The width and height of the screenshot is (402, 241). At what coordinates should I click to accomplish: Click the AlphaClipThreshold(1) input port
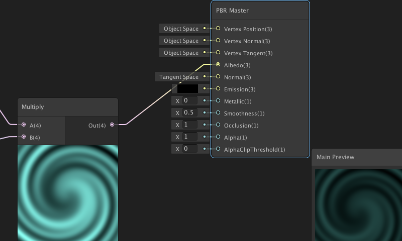click(218, 149)
